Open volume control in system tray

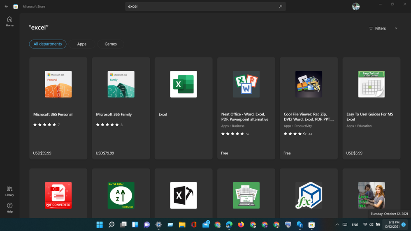371,225
